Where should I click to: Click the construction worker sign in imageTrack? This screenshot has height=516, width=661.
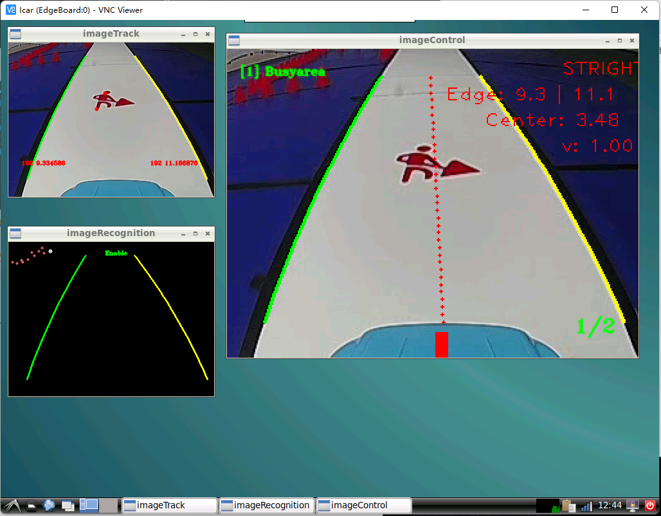tap(113, 100)
